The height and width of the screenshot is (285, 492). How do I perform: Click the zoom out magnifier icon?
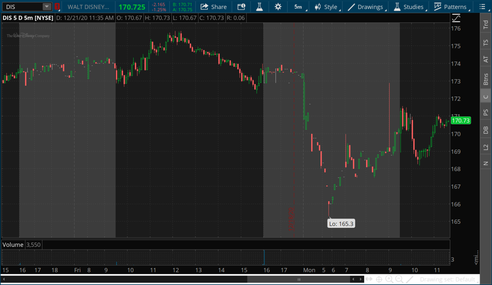399,279
